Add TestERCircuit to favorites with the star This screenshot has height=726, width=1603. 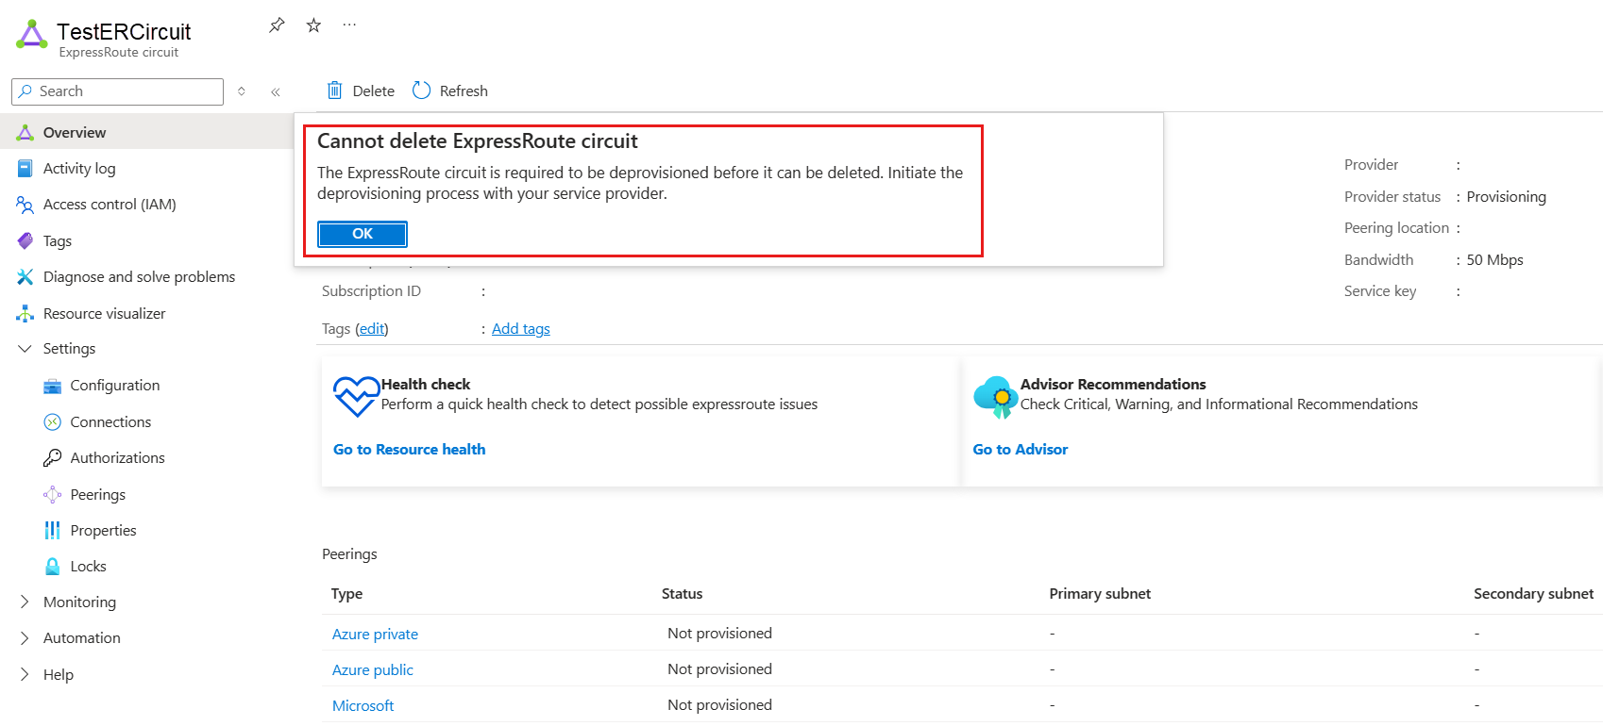(x=312, y=25)
